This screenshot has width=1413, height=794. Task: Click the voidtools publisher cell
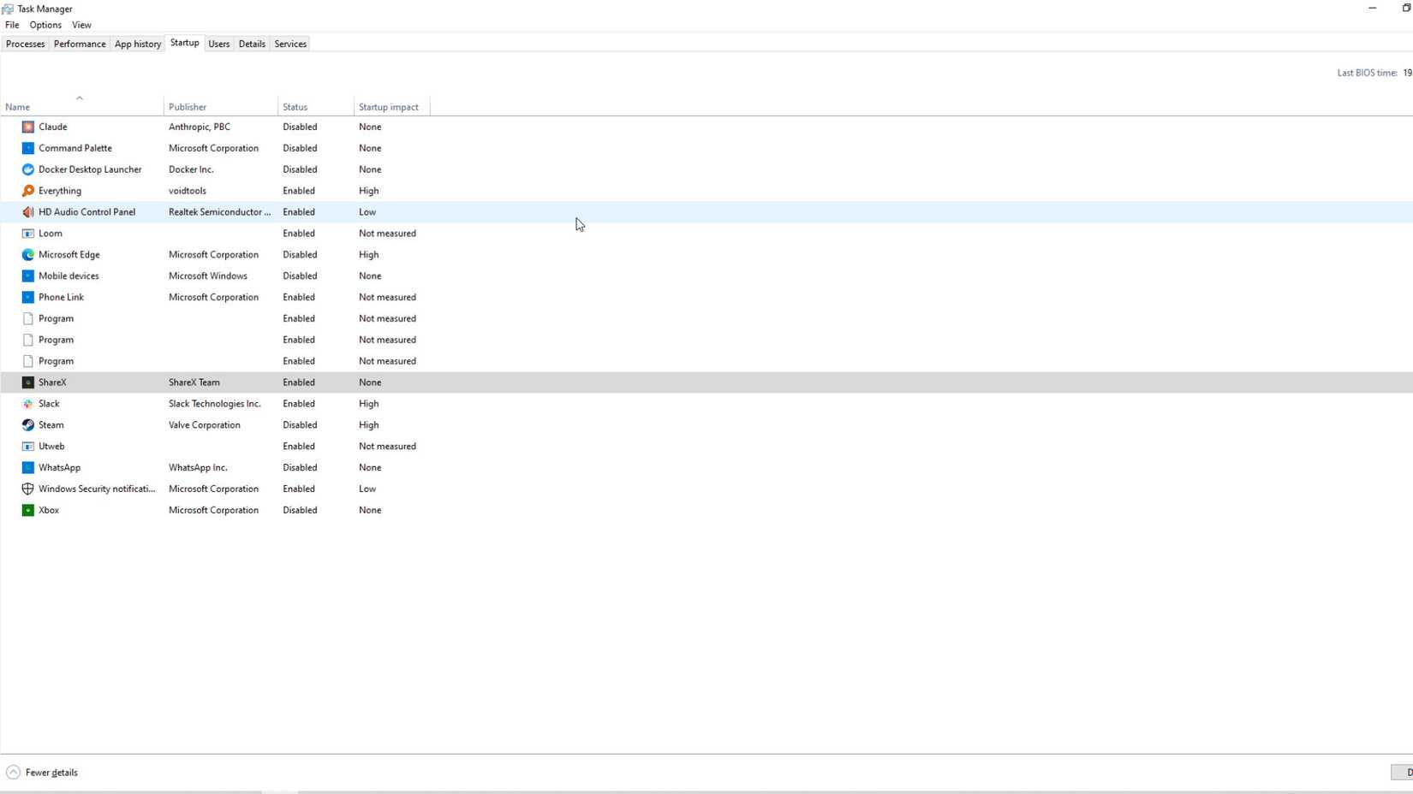188,191
